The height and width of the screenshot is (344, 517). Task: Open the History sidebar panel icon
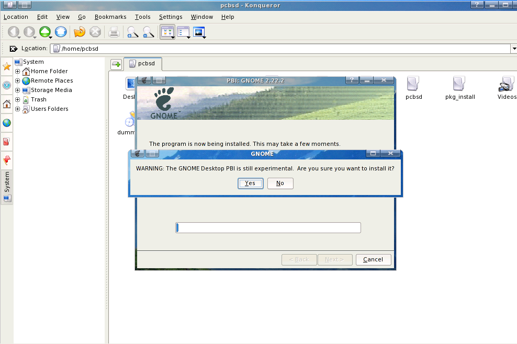point(7,85)
